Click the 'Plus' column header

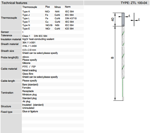pos(48,7)
